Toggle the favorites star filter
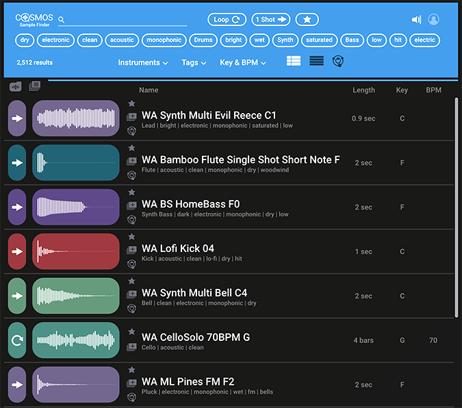Image resolution: width=462 pixels, height=408 pixels. pyautogui.click(x=307, y=20)
